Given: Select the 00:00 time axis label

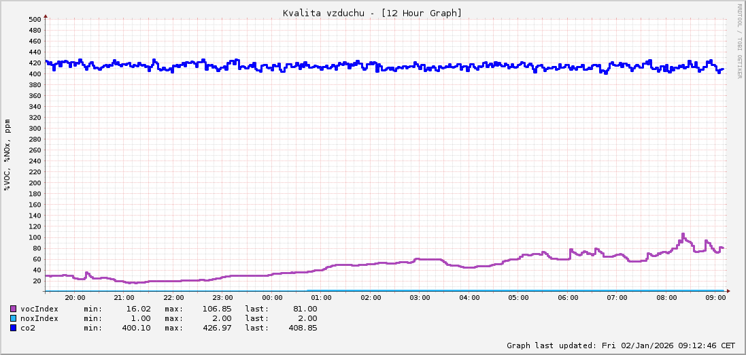Looking at the screenshot, I should pos(272,298).
